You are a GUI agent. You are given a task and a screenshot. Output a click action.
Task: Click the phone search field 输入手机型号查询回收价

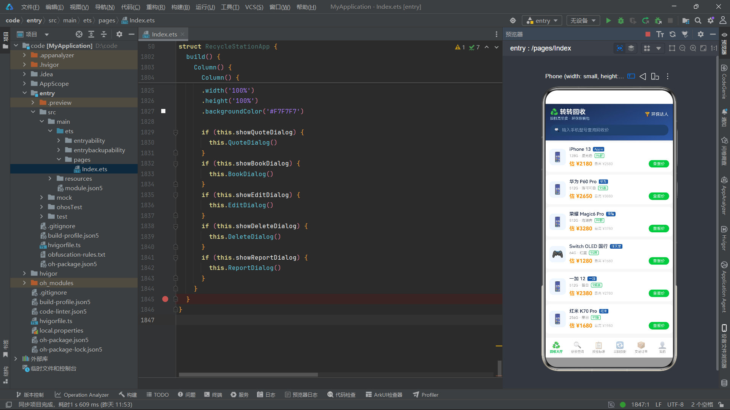pos(609,130)
